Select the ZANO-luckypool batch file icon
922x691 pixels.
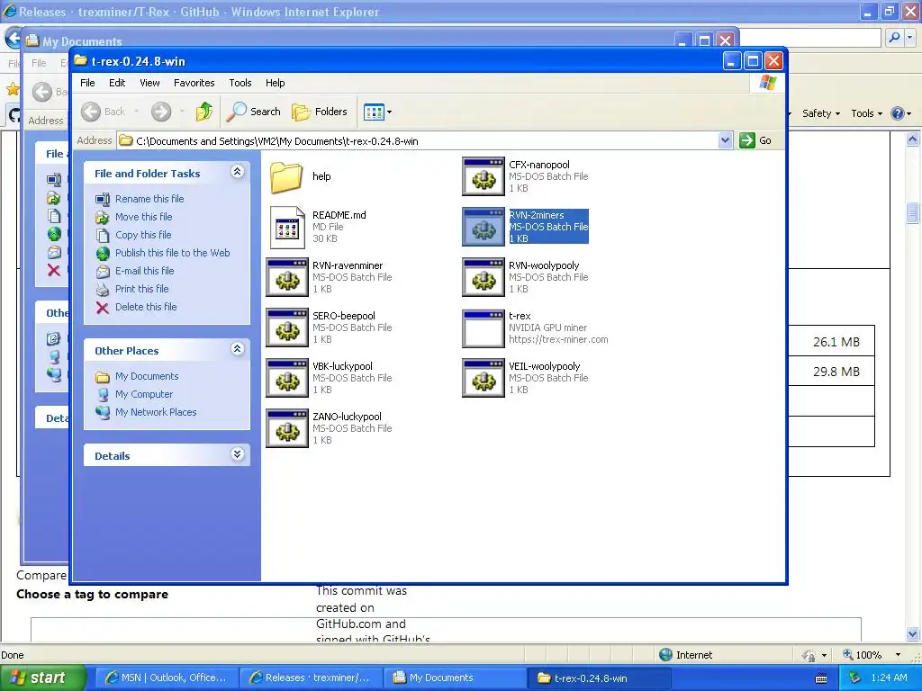(287, 429)
